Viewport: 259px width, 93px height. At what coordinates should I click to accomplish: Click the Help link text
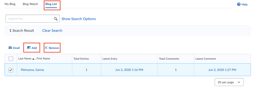pyautogui.click(x=245, y=5)
